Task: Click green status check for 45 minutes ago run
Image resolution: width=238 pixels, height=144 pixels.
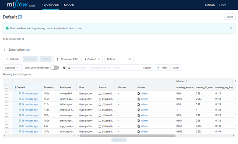Action: [20, 131]
